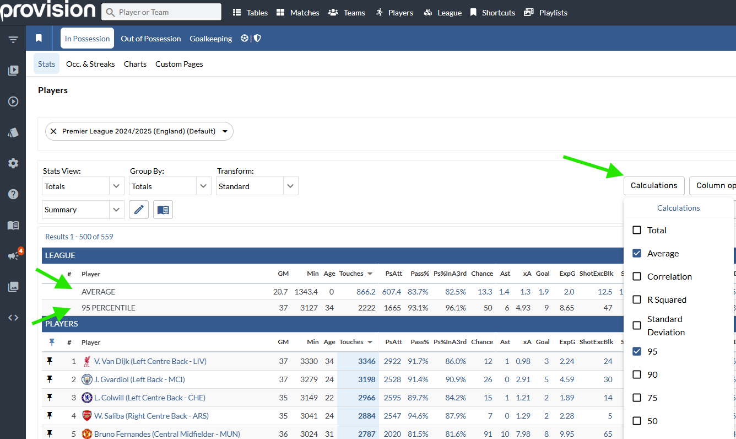
Task: Click Touches sort arrow in League header
Action: click(370, 274)
